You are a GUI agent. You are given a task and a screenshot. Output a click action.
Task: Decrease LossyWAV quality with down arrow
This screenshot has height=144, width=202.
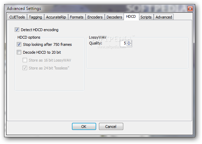pos(129,45)
